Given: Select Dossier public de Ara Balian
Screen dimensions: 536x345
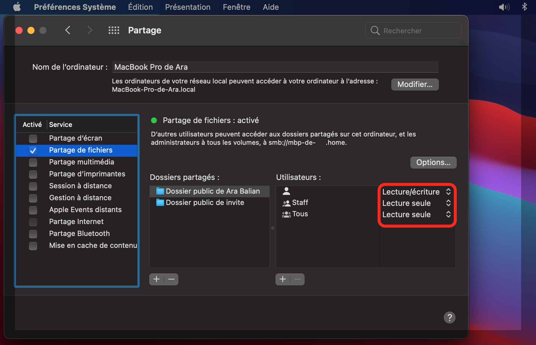Looking at the screenshot, I should (210, 191).
